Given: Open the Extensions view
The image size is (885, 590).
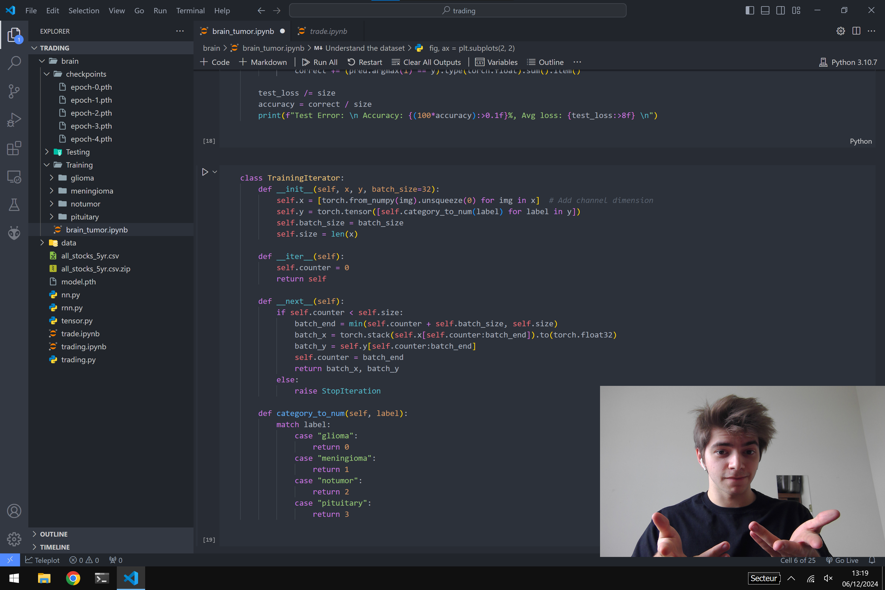Looking at the screenshot, I should (x=14, y=148).
